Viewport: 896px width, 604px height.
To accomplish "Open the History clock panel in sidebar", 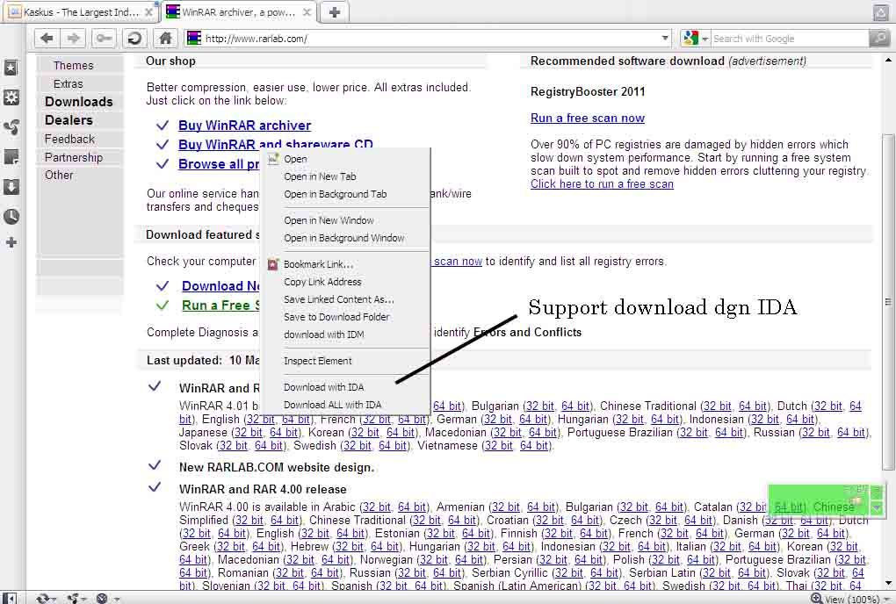I will (x=11, y=216).
